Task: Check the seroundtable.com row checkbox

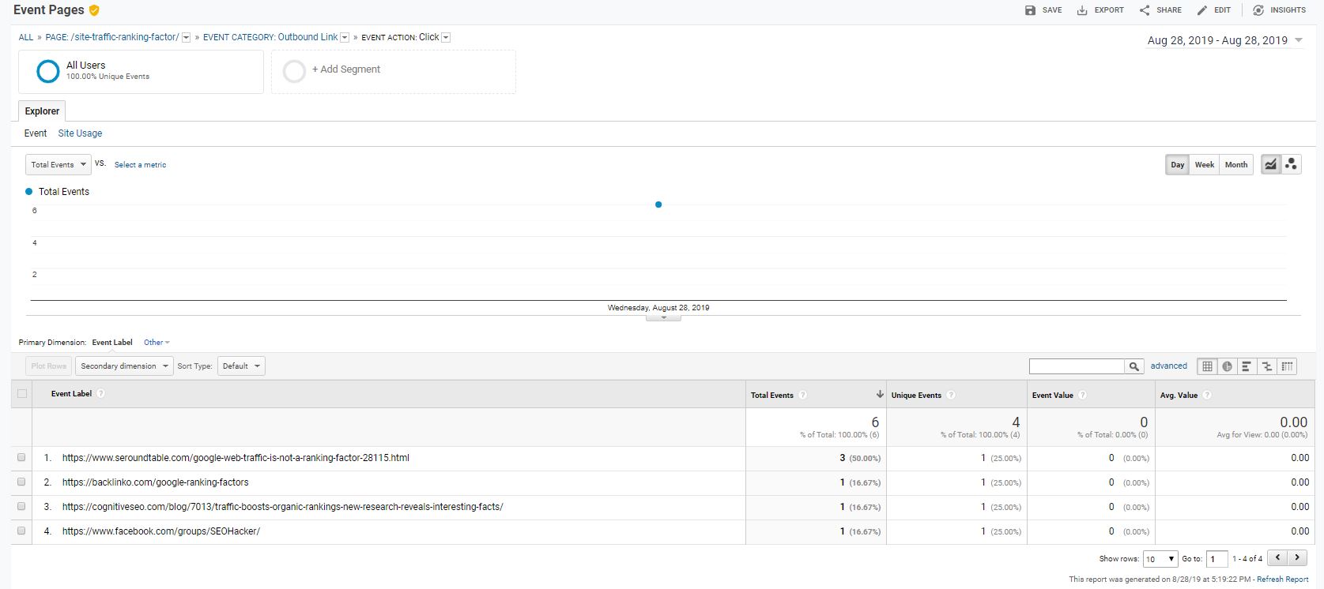Action: [x=21, y=457]
